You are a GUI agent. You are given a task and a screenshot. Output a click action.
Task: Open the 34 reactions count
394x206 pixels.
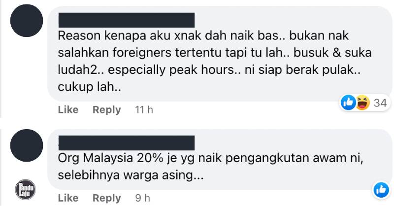tap(380, 103)
